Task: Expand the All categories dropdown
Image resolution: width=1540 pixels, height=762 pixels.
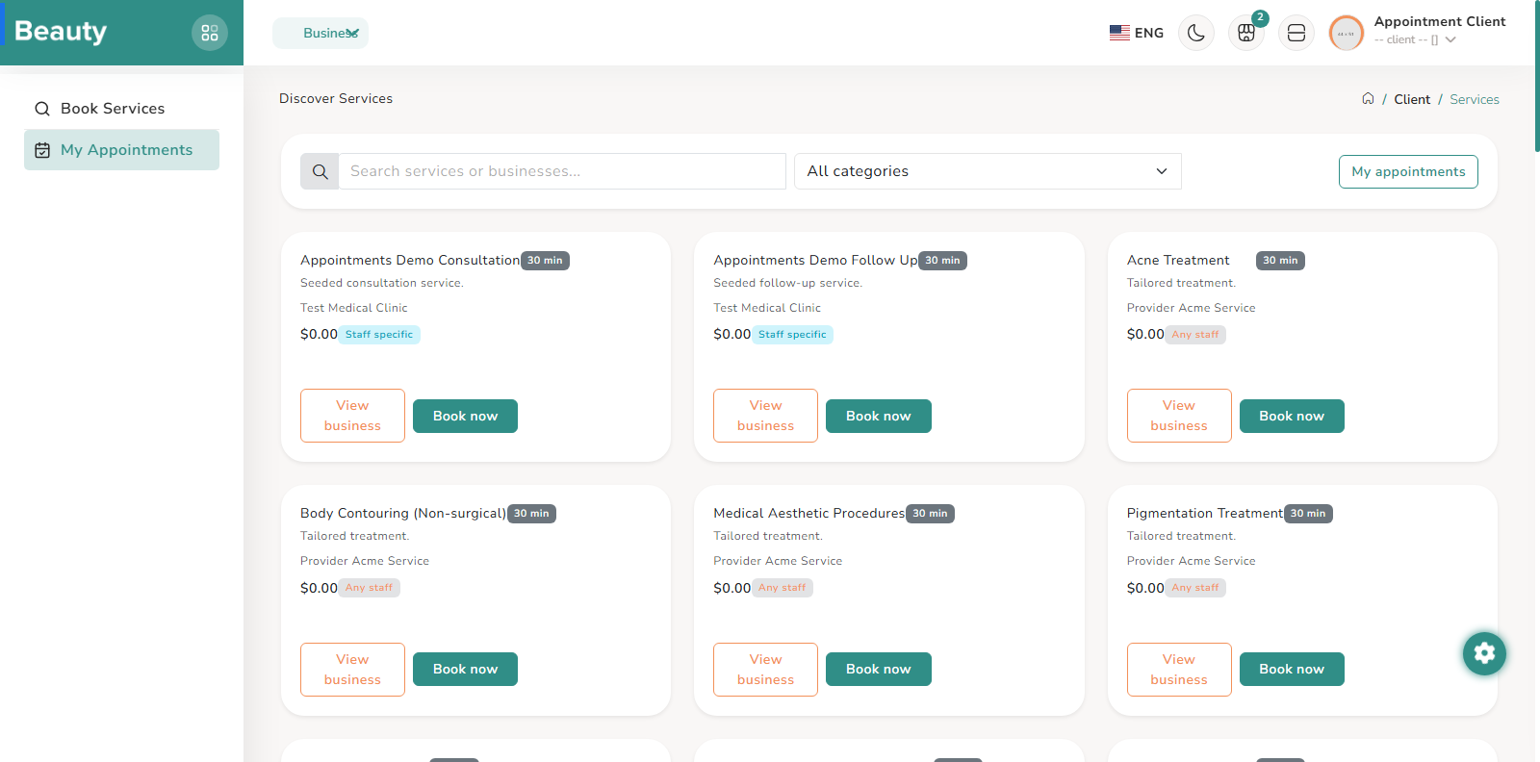Action: click(988, 171)
